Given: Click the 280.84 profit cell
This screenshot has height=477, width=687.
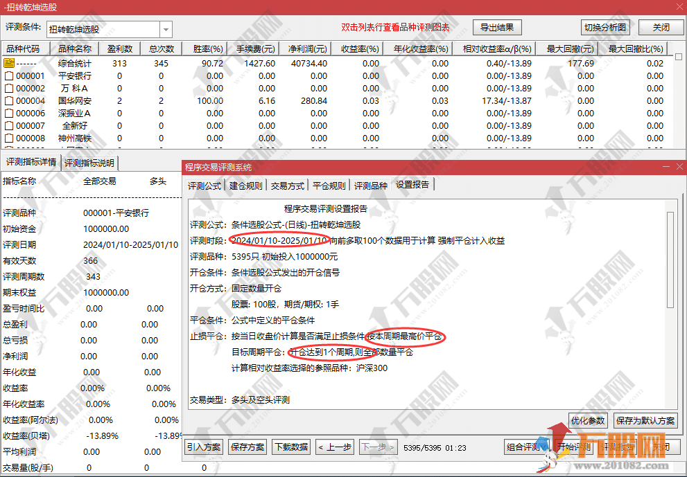Looking at the screenshot, I should tap(314, 101).
